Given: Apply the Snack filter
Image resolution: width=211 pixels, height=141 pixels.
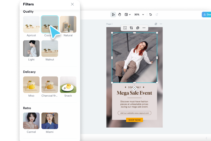Looking at the screenshot, I should pos(68,85).
